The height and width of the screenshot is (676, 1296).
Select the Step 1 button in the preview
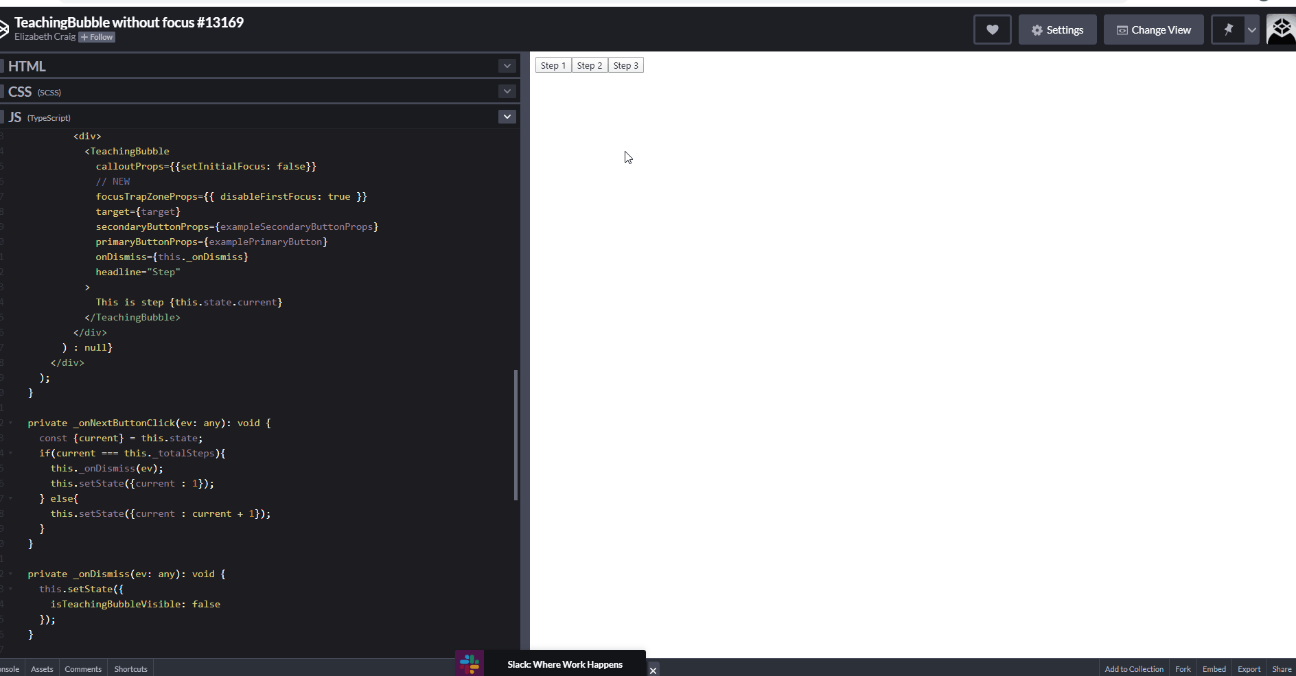coord(553,65)
